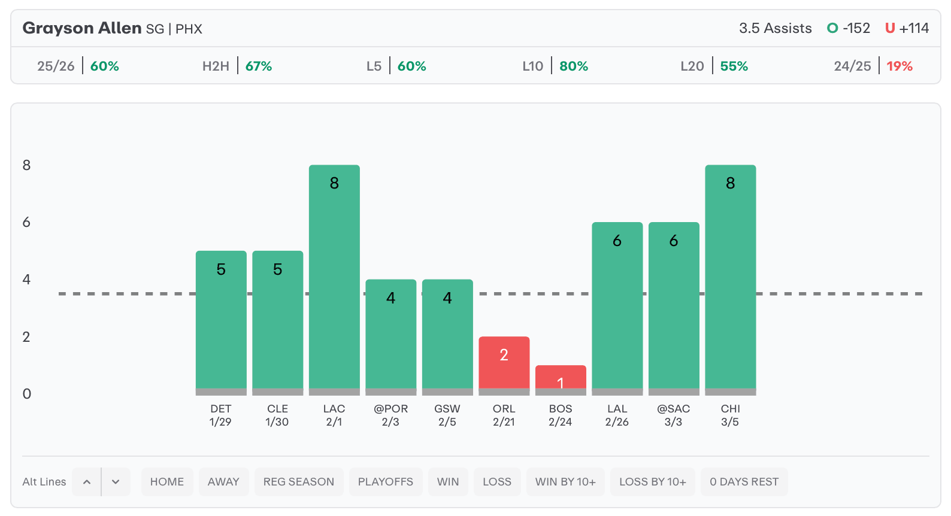Click the red BOS 2/24 bar
This screenshot has height=516, width=951.
(x=561, y=377)
